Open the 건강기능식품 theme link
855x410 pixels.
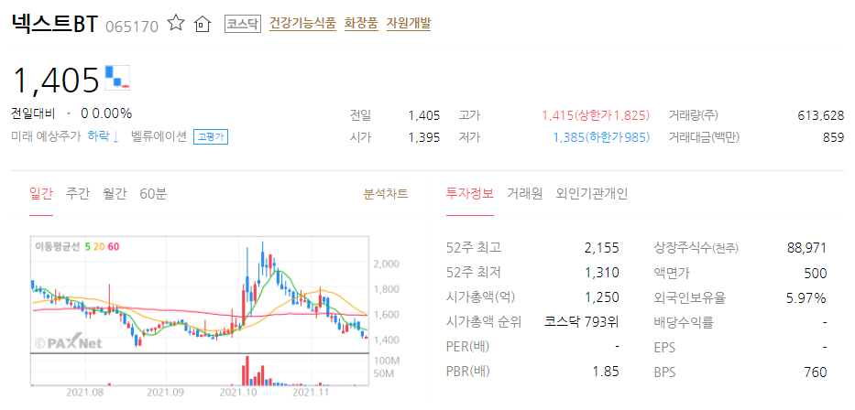click(x=302, y=24)
